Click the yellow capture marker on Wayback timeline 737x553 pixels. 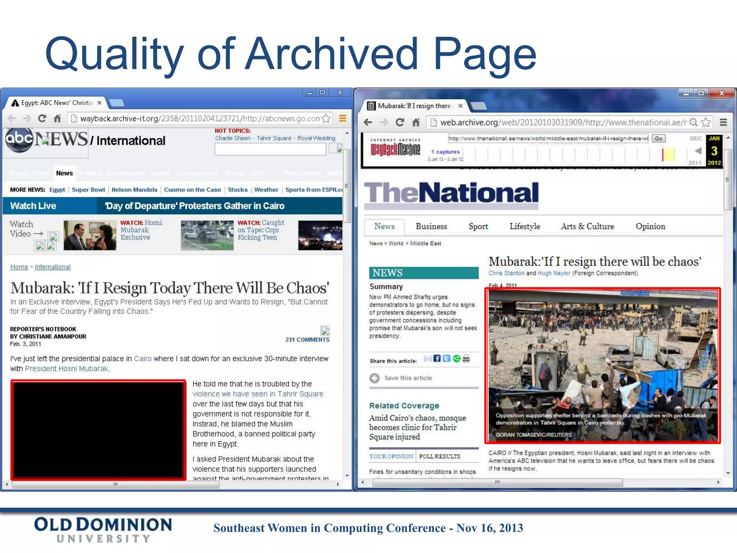(668, 155)
